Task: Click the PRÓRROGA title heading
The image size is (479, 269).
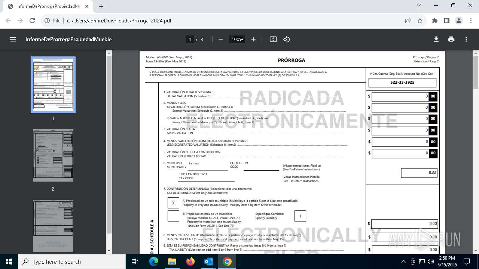Action: point(292,60)
